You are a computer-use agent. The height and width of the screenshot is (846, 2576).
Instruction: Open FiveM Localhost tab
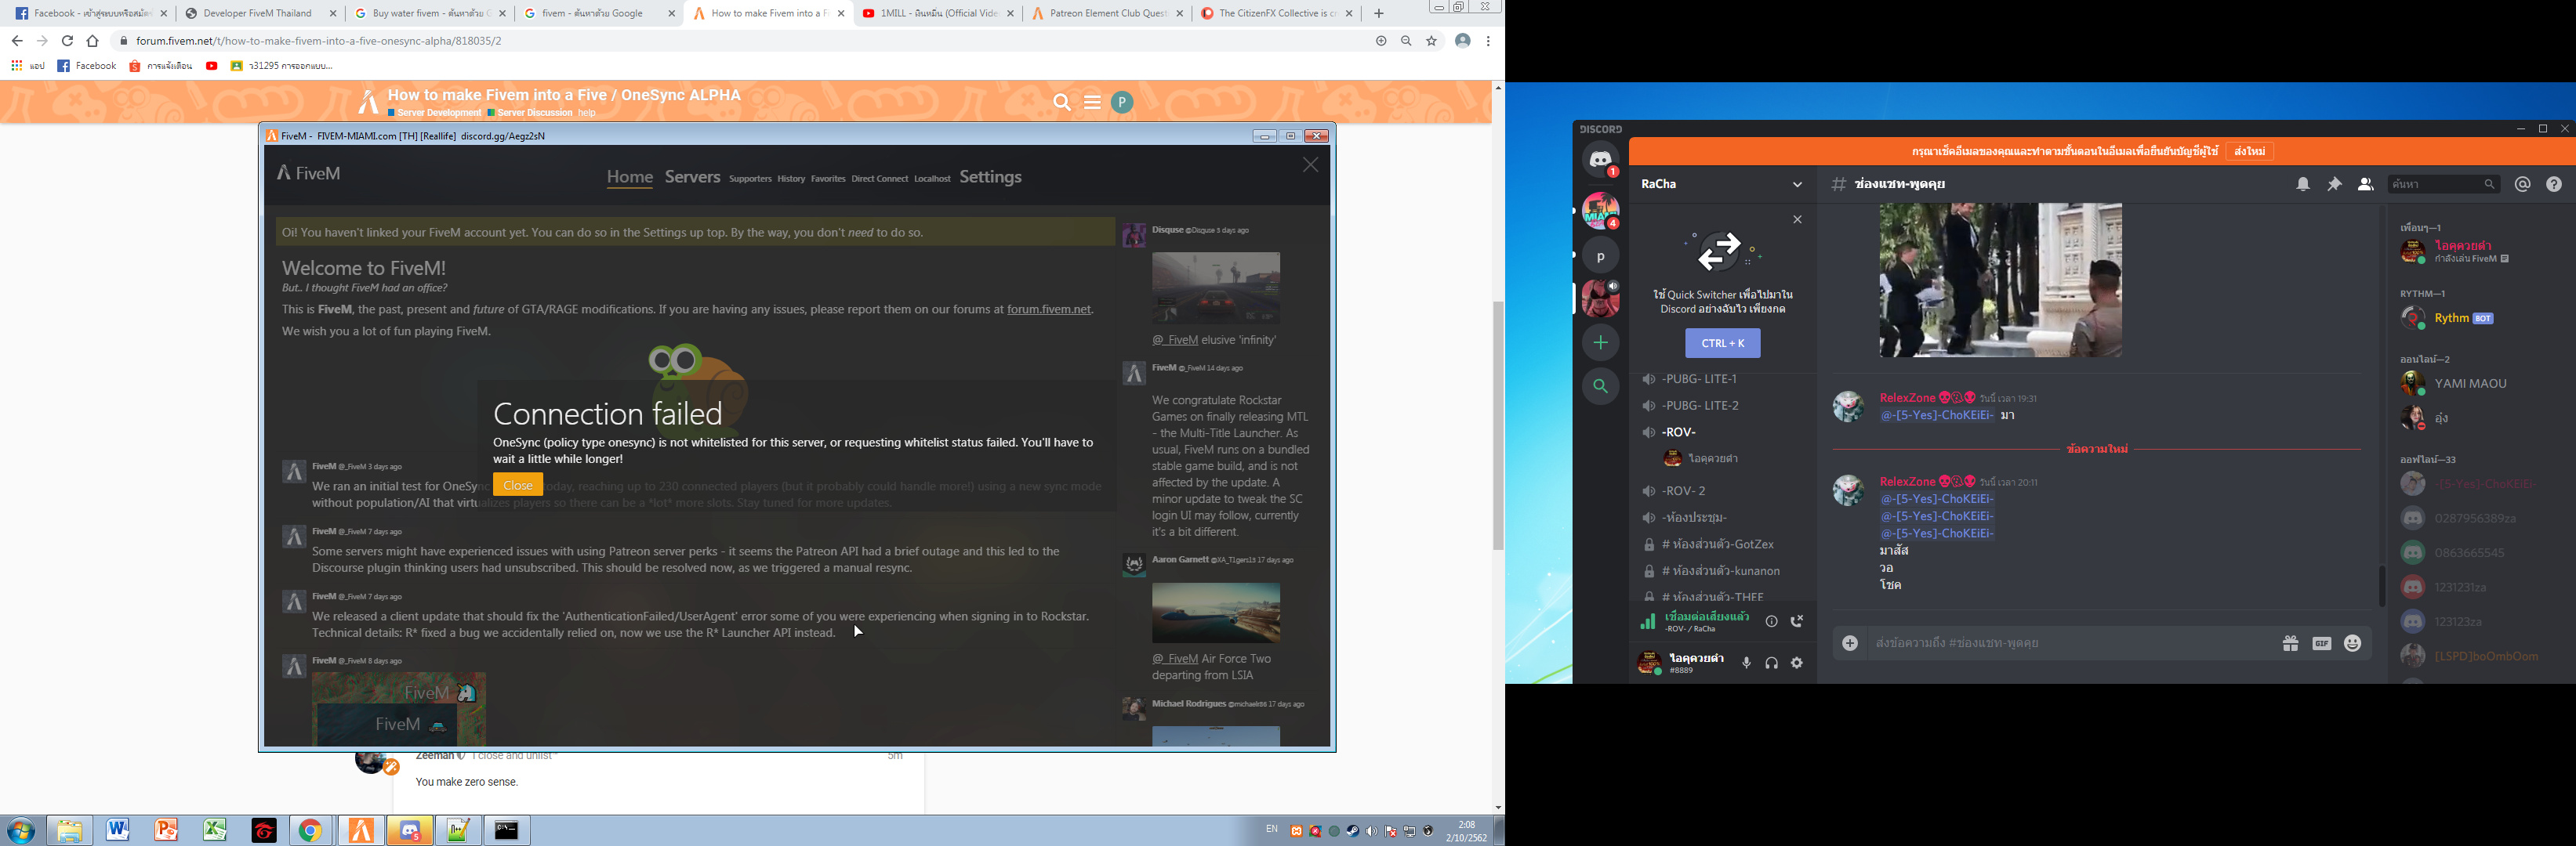(x=932, y=179)
